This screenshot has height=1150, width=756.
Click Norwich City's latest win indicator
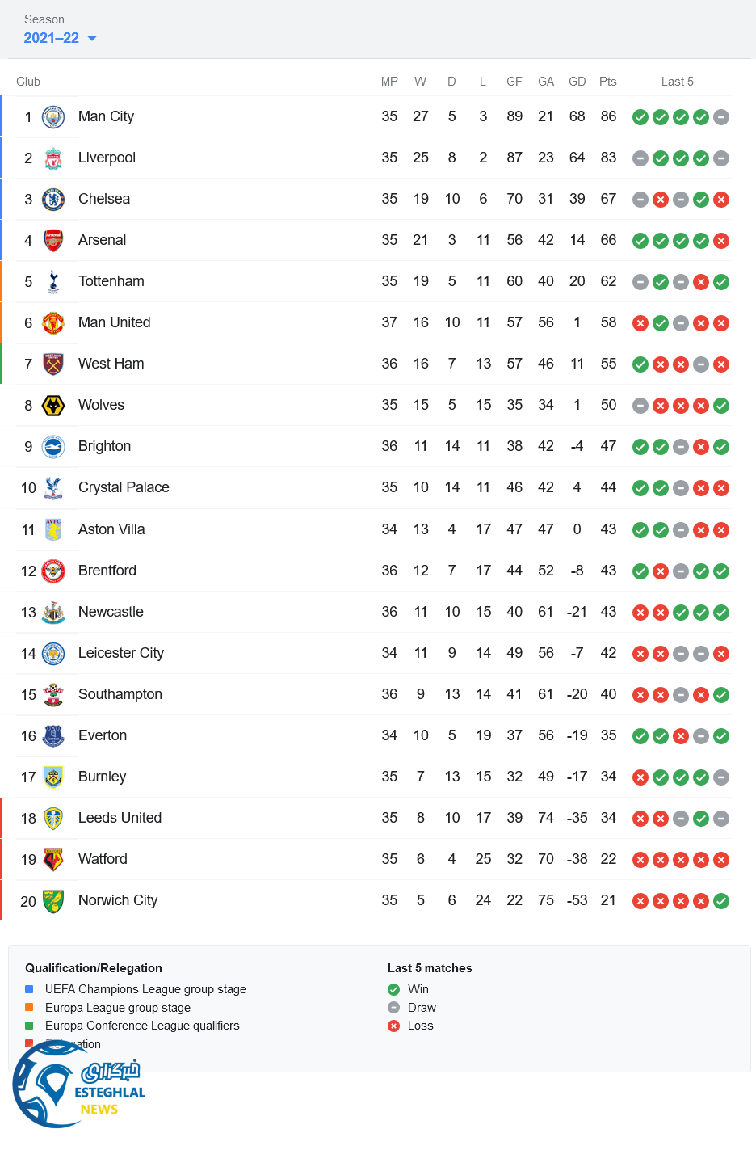[721, 901]
